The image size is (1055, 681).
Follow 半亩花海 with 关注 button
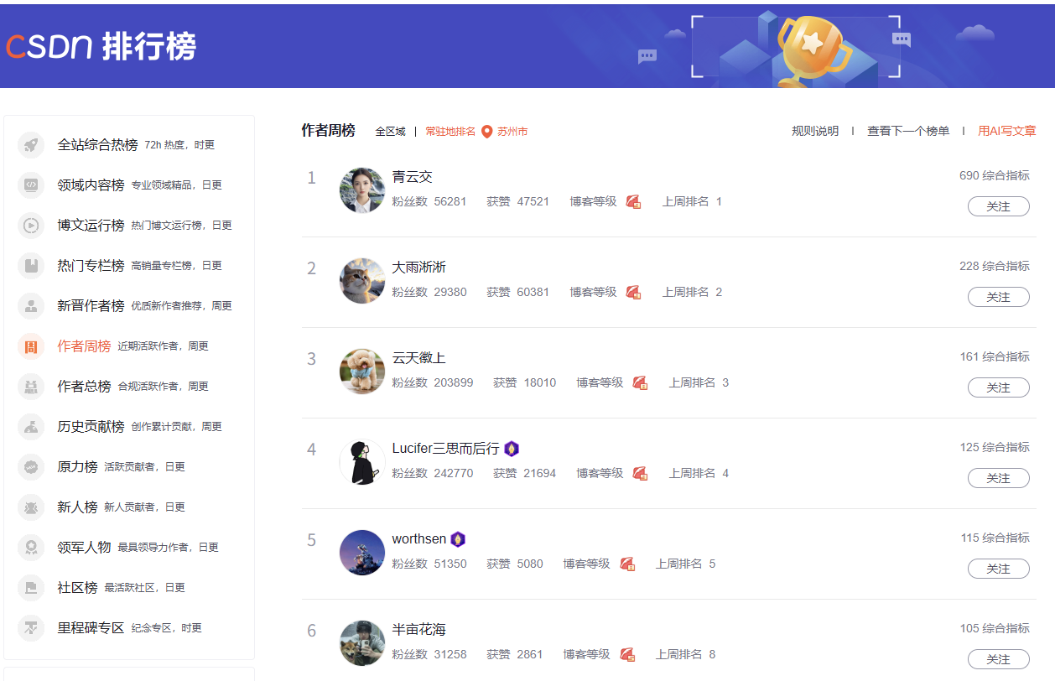point(998,659)
